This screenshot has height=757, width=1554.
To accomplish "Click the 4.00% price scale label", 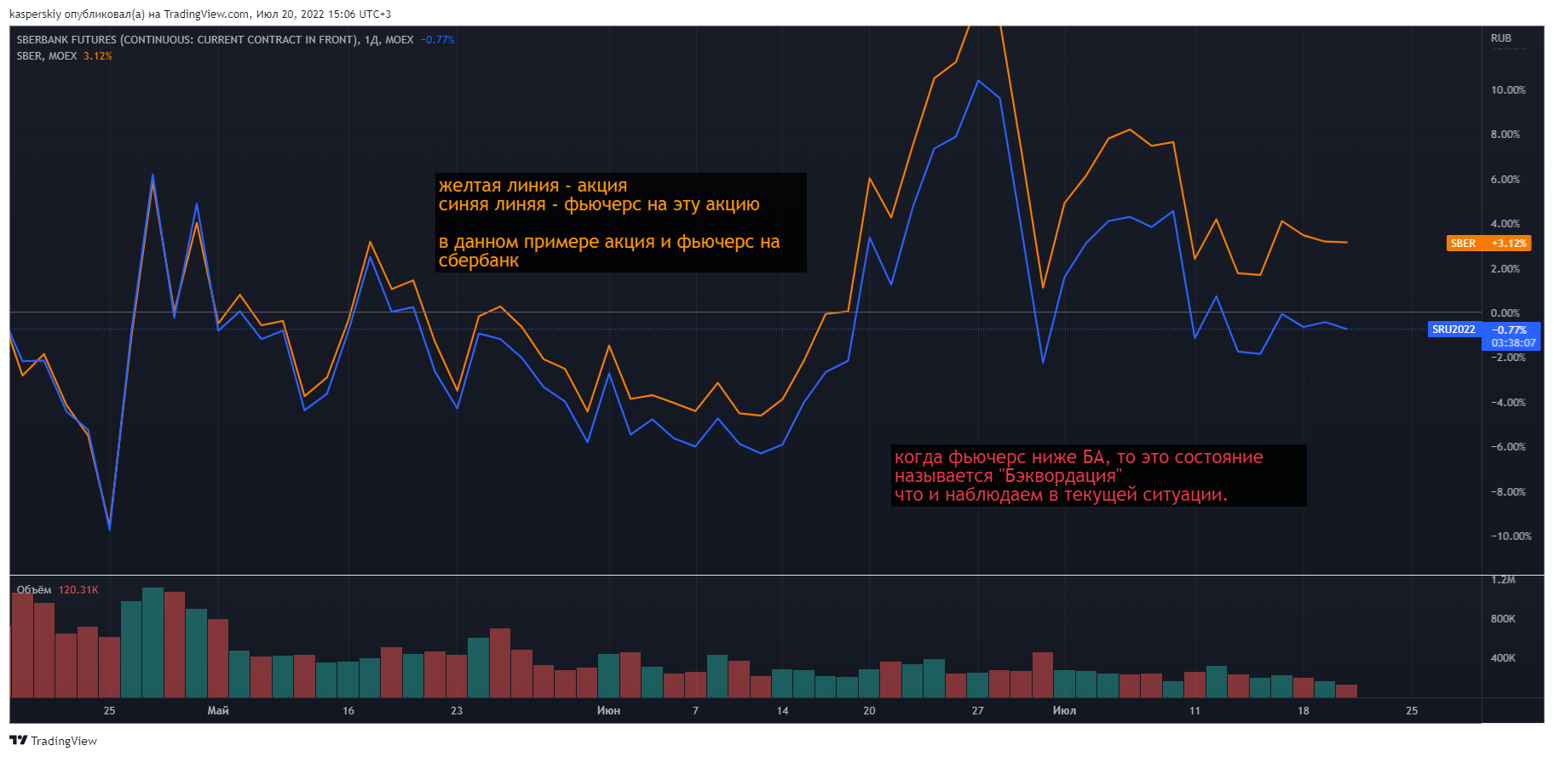I will pyautogui.click(x=1505, y=224).
